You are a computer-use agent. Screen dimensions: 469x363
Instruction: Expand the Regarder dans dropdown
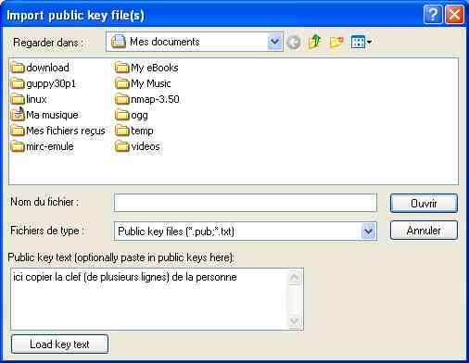[274, 42]
